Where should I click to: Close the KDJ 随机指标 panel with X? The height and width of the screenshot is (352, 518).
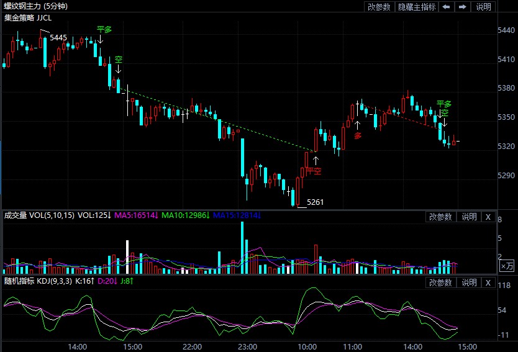[488, 282]
